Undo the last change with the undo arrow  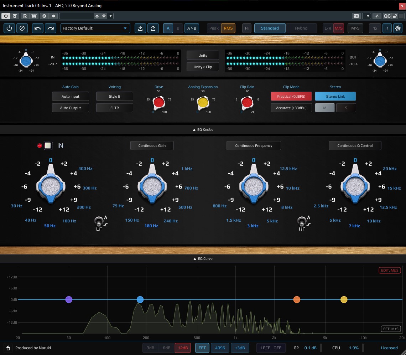click(37, 28)
